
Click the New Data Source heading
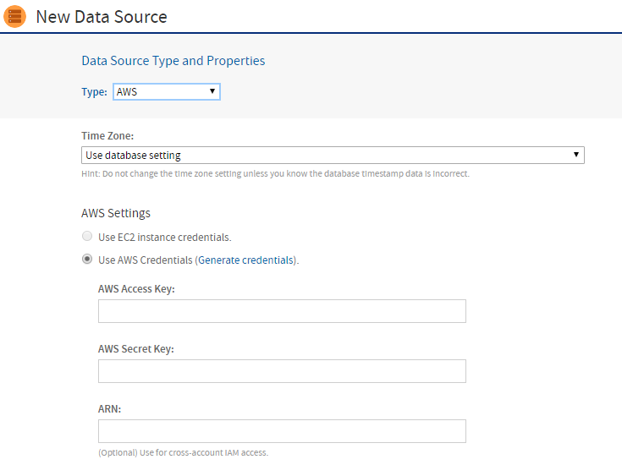(102, 17)
